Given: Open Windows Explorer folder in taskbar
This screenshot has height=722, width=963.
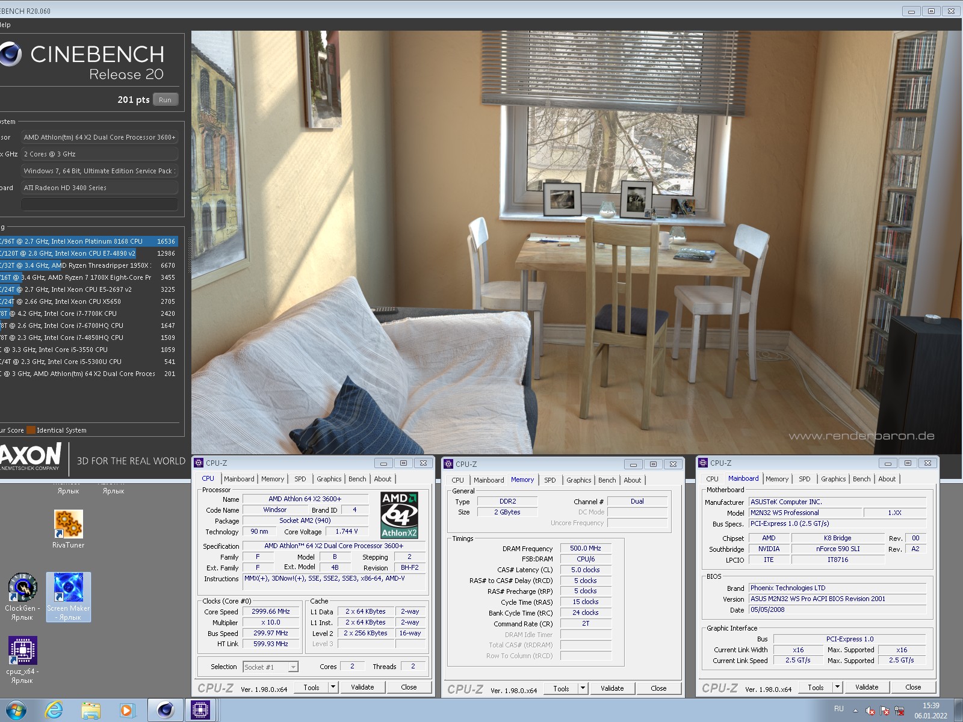Looking at the screenshot, I should pyautogui.click(x=91, y=711).
